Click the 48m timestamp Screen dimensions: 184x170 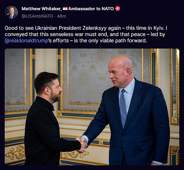pyautogui.click(x=61, y=16)
